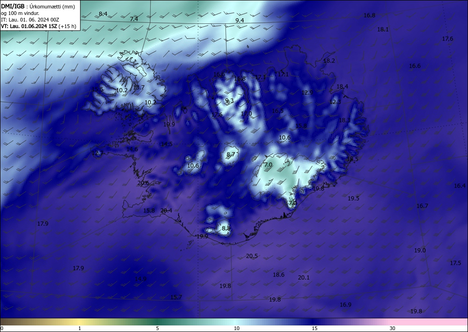Click the map value 18.2
This screenshot has height=332, width=468.
329,60
